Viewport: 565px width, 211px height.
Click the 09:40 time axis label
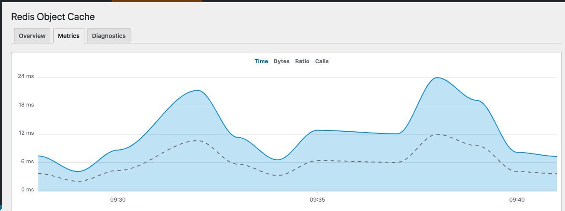click(x=517, y=199)
